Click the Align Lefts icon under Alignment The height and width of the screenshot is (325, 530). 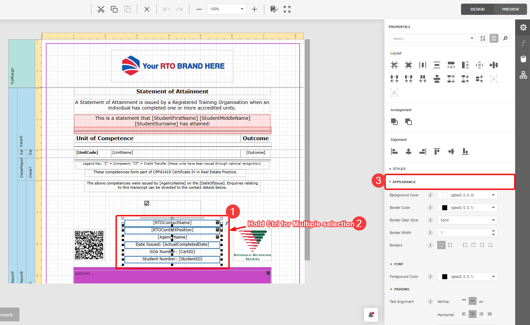coord(394,151)
